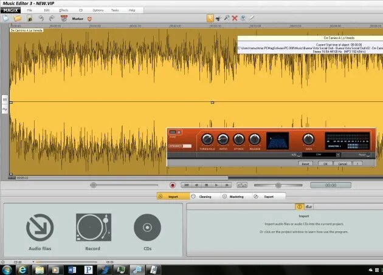
Task: Redo the last action in the toolbar
Action: (52, 18)
